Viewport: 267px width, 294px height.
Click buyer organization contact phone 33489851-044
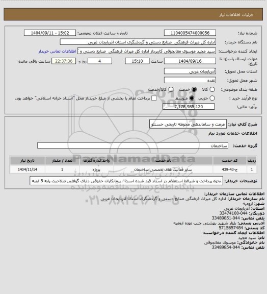[226, 218]
